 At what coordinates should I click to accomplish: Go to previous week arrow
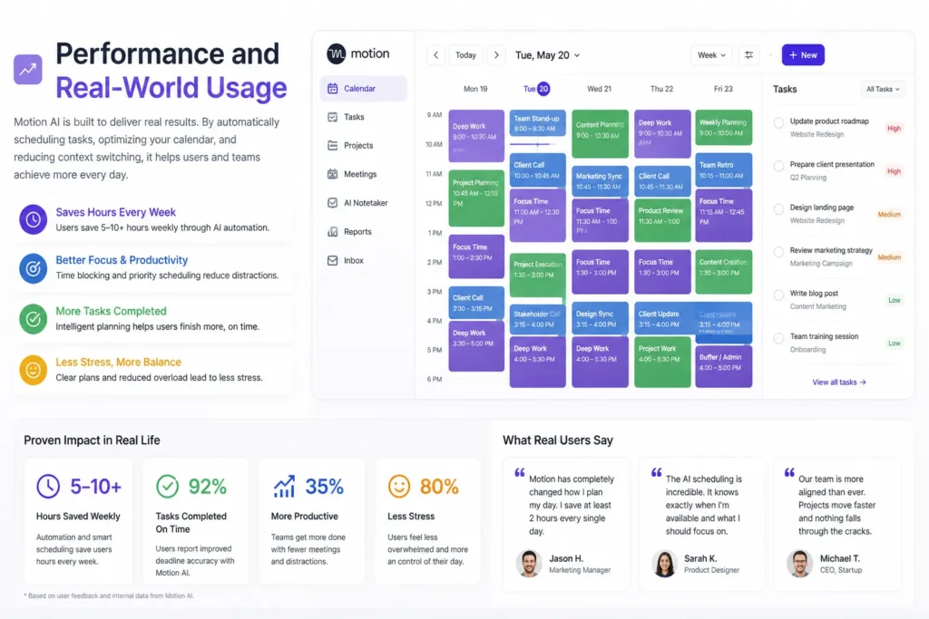[x=436, y=55]
